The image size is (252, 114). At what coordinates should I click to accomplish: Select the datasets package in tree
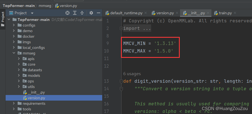tap(54, 70)
